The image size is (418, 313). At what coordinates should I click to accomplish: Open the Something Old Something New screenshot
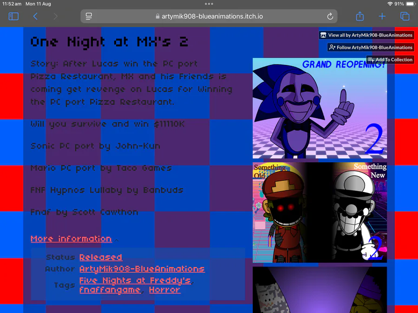320,212
